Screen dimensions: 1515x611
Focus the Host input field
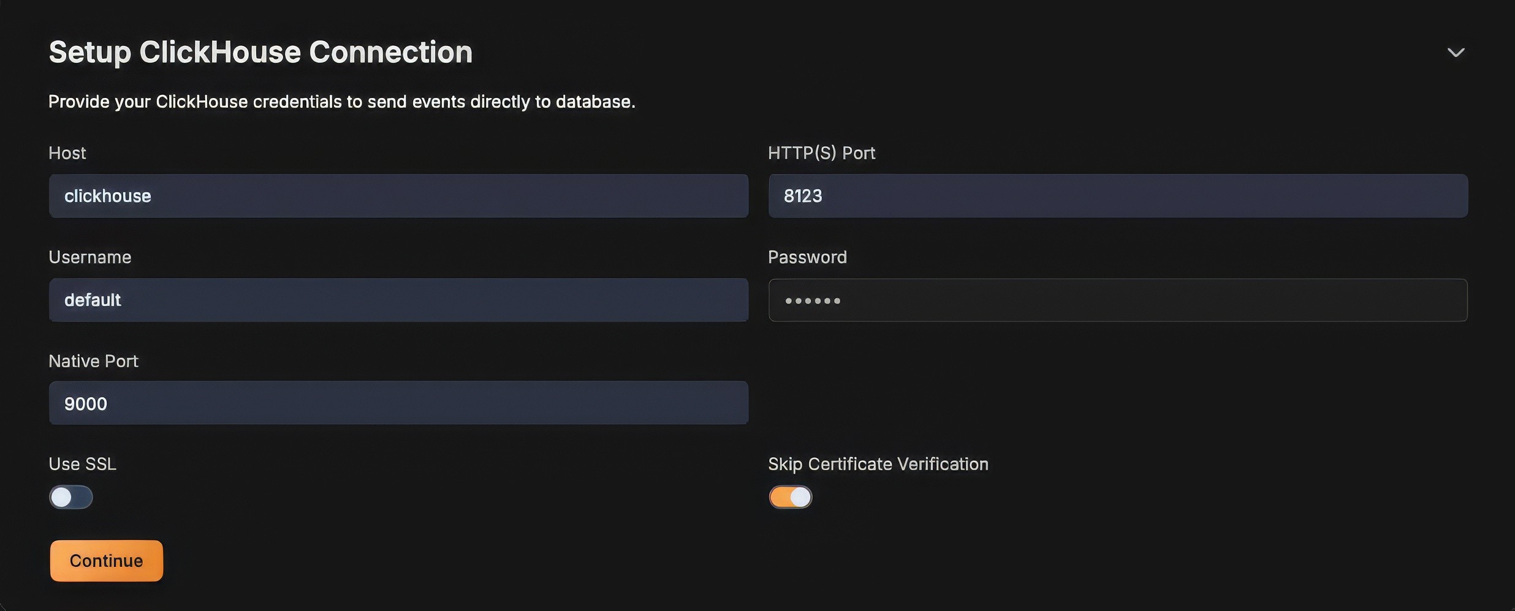click(x=398, y=196)
